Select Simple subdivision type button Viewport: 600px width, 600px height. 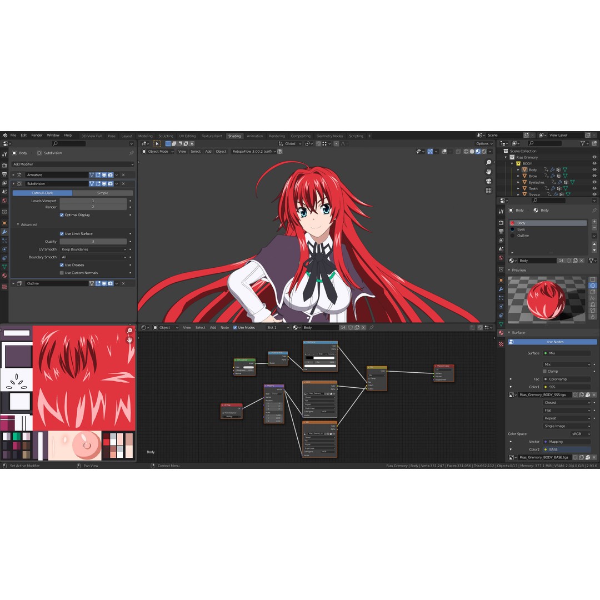click(x=103, y=193)
